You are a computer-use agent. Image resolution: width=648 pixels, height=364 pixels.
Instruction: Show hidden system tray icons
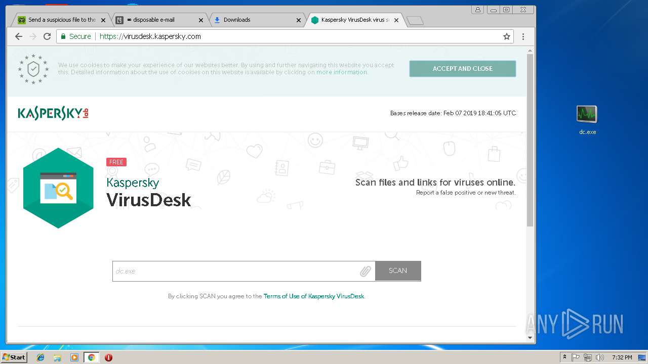564,357
